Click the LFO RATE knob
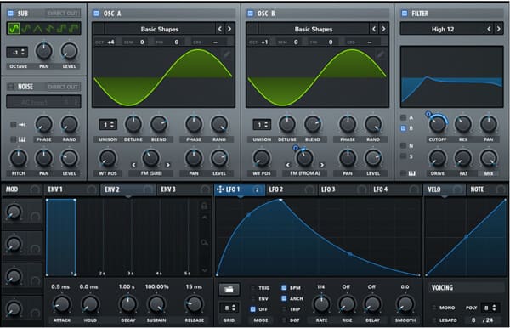The width and height of the screenshot is (510, 328). point(321,304)
